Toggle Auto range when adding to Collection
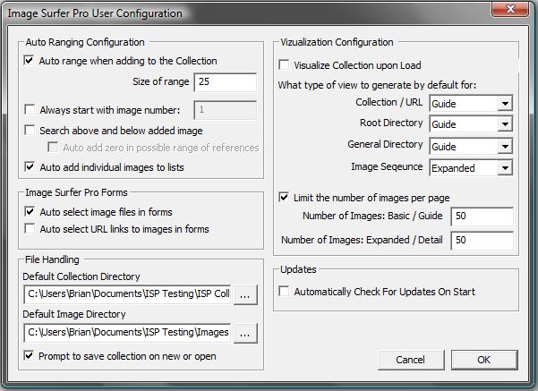 click(30, 61)
